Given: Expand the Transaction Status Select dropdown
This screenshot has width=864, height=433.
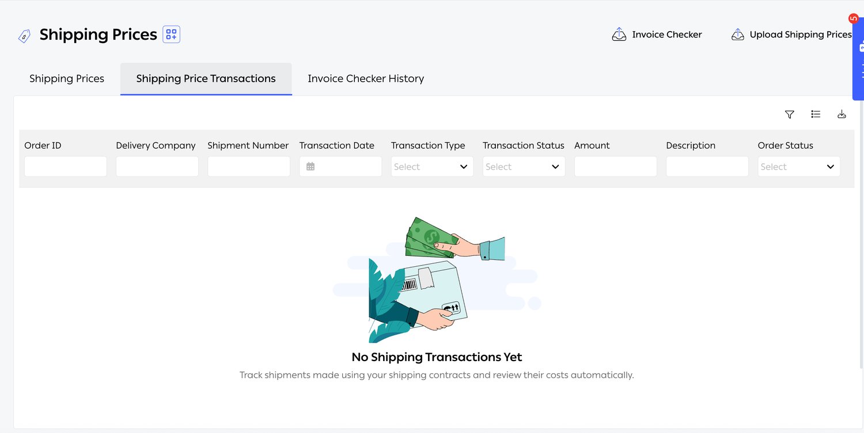Looking at the screenshot, I should tap(524, 166).
